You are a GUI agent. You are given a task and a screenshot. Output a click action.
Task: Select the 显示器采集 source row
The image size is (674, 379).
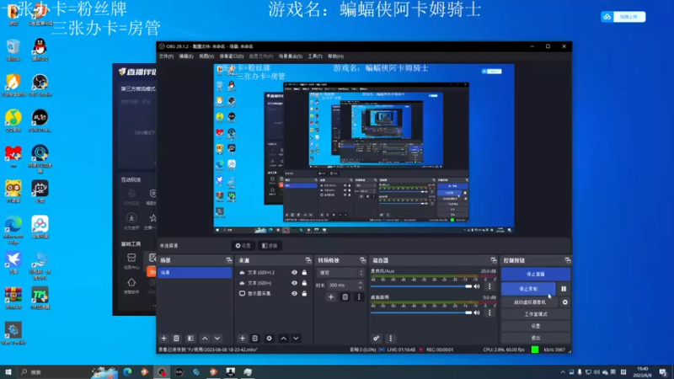[x=273, y=293]
